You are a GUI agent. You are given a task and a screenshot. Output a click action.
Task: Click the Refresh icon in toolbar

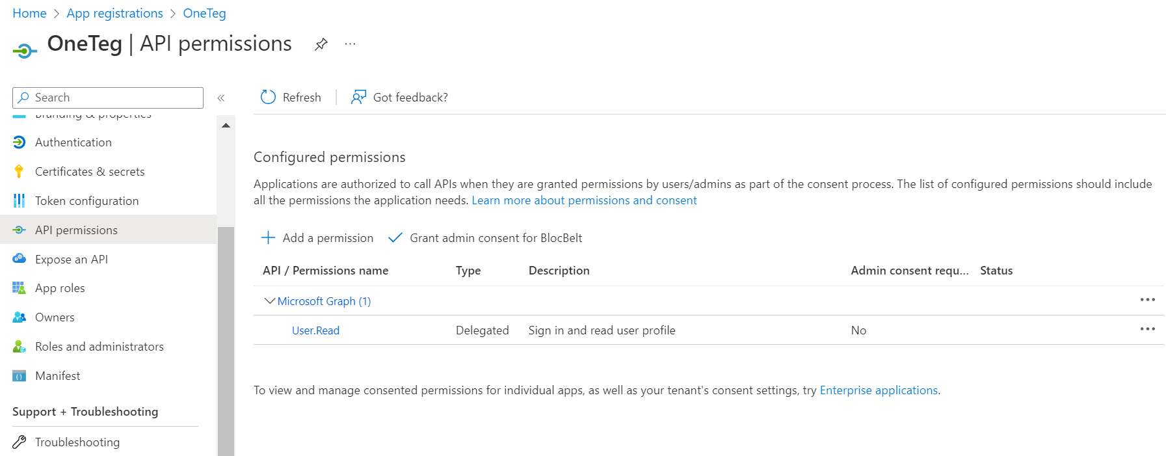coord(268,97)
